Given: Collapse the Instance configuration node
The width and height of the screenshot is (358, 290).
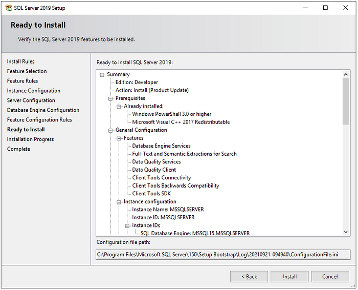Looking at the screenshot, I should 119,202.
